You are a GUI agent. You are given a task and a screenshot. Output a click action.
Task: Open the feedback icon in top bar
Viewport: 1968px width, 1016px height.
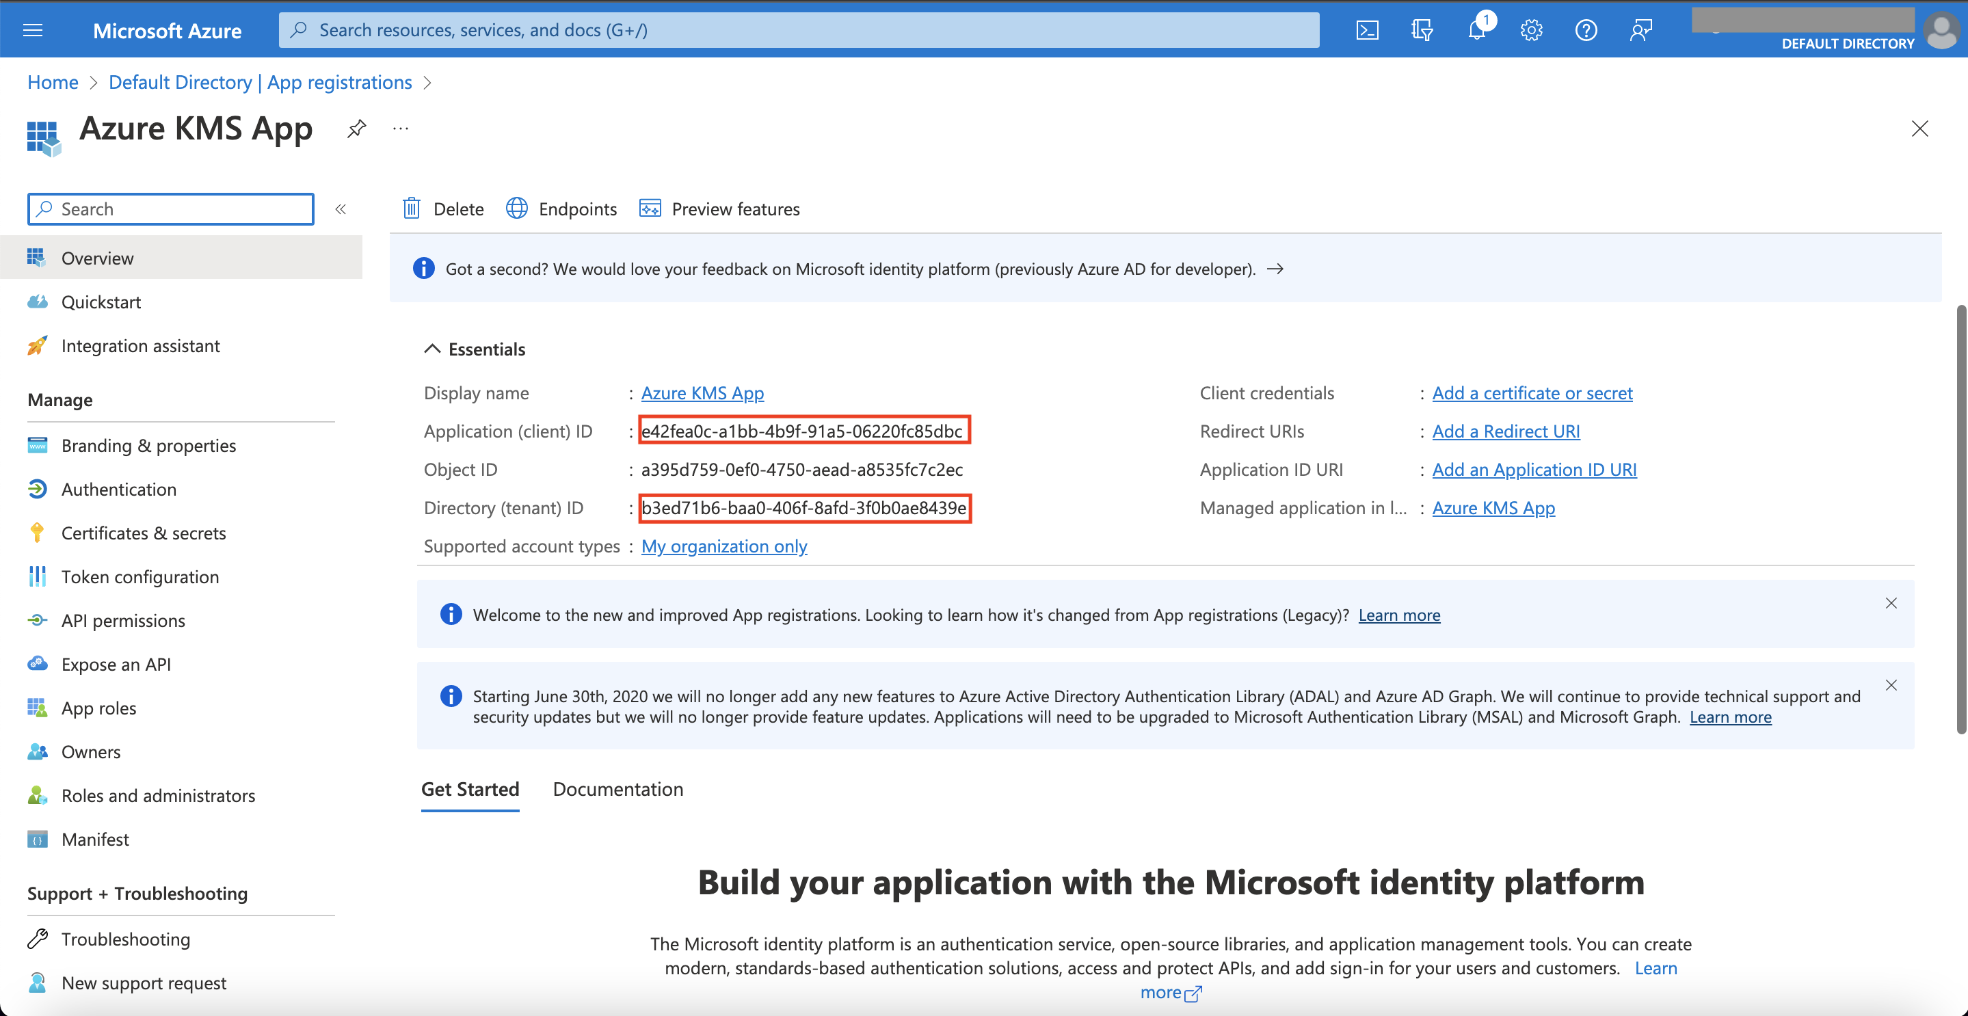point(1640,30)
